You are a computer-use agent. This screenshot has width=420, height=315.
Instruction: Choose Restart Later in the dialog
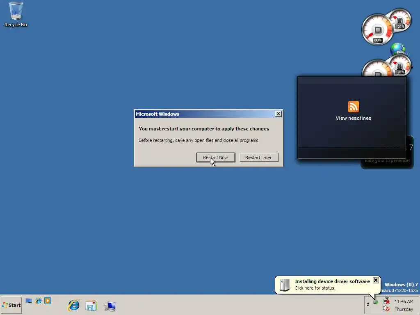[x=258, y=157]
